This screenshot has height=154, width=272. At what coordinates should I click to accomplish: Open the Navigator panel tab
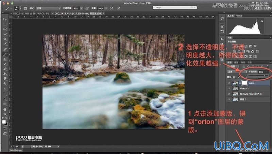[x=239, y=16]
